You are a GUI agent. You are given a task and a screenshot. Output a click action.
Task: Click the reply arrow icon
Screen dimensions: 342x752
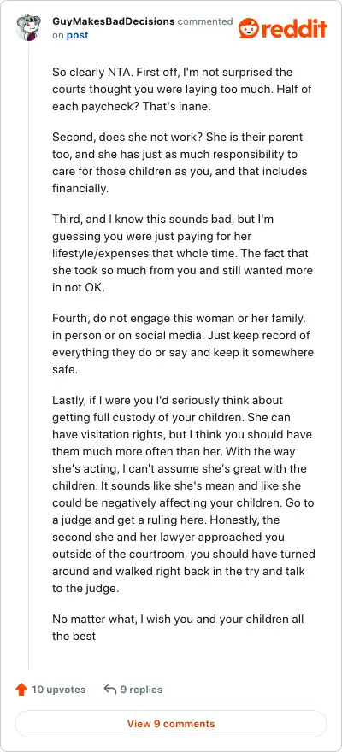[110, 690]
